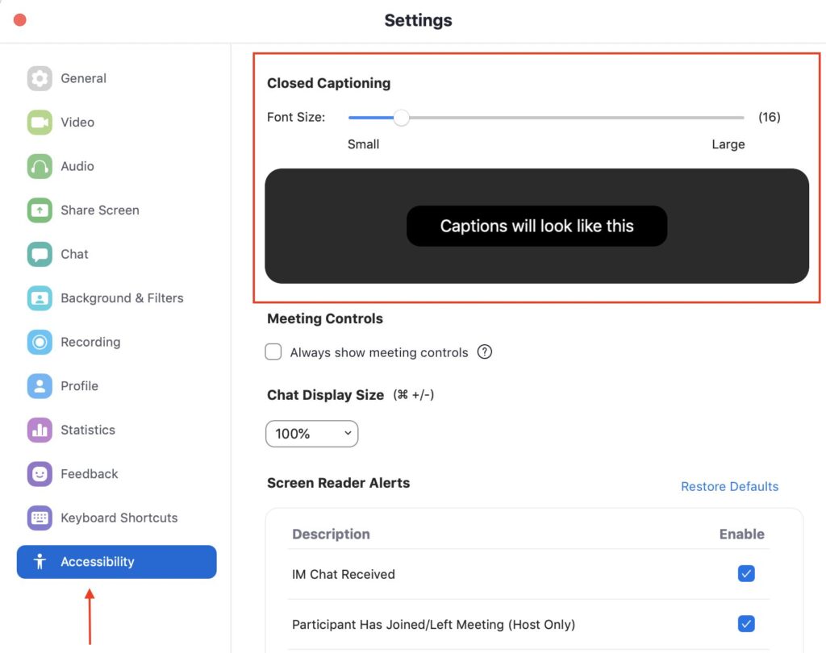
Task: Disable Participant Has Joined/Left Meeting alert
Action: (746, 624)
